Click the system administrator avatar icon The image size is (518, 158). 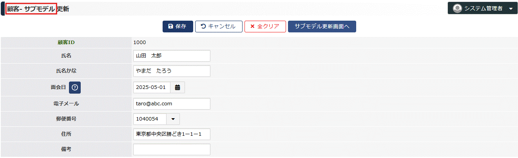(x=457, y=8)
